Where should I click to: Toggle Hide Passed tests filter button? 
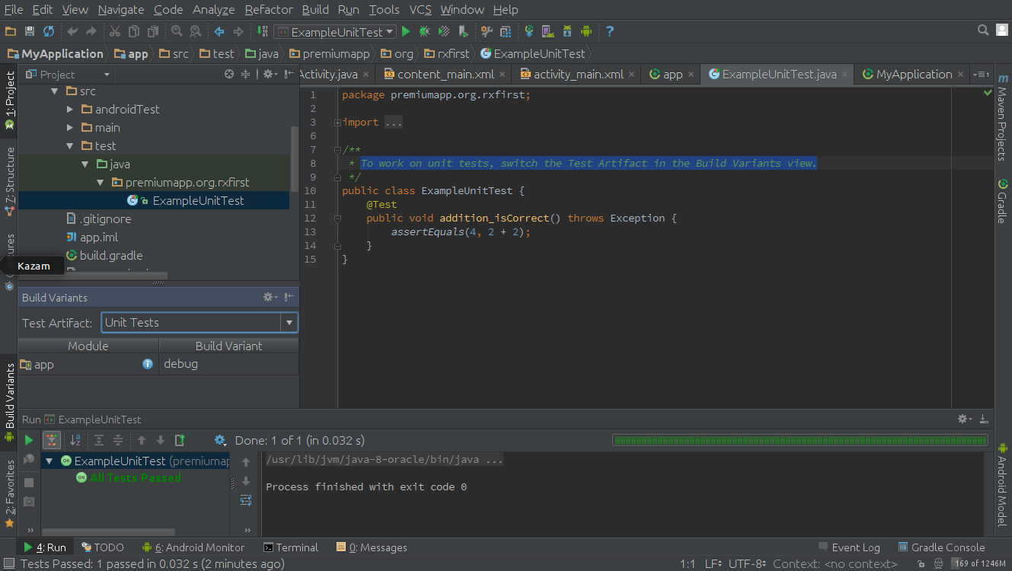click(x=52, y=440)
